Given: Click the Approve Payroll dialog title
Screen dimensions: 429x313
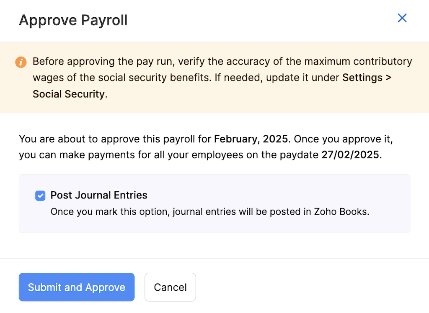Looking at the screenshot, I should coord(73,20).
